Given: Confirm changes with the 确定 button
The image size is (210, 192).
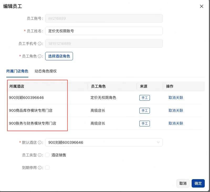Looking at the screenshot, I should [x=198, y=183].
